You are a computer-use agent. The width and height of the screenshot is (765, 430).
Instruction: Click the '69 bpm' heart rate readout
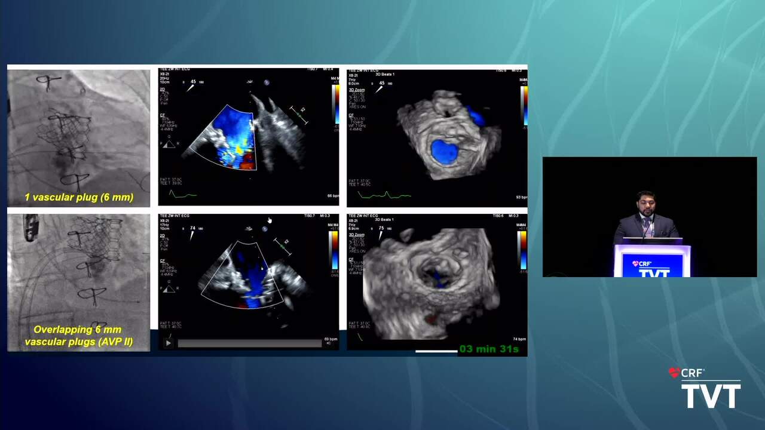coord(331,339)
